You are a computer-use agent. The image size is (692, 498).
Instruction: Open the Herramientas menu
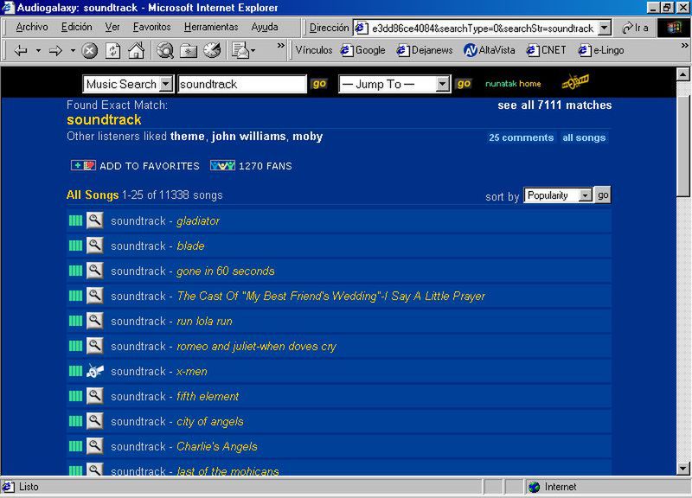tap(211, 27)
